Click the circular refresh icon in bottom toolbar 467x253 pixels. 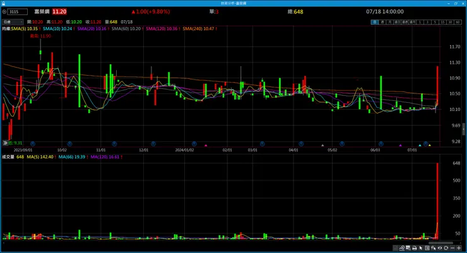446,248
